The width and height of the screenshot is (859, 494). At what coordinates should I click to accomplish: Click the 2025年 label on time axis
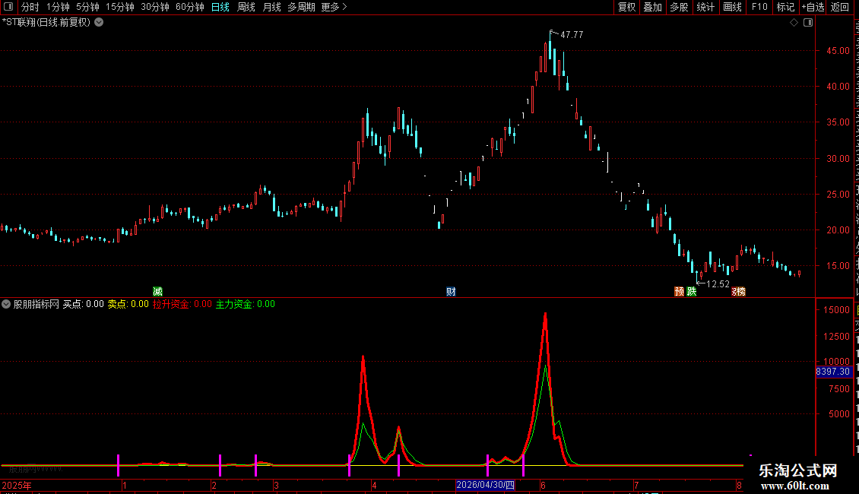pyautogui.click(x=17, y=486)
